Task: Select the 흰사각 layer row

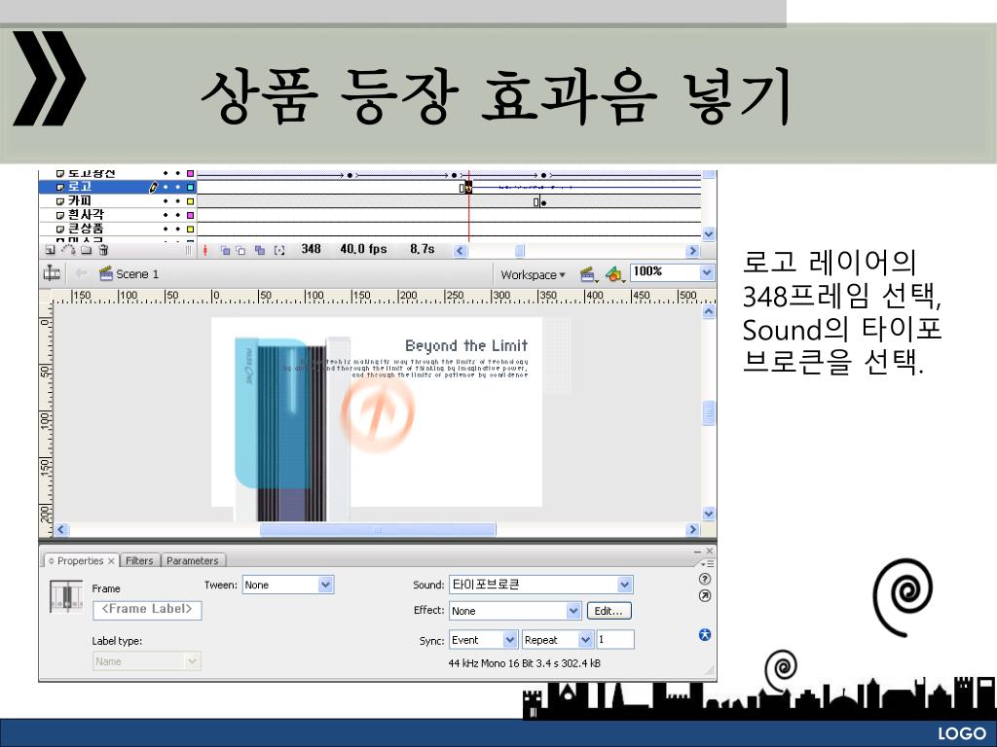Action: [x=118, y=215]
